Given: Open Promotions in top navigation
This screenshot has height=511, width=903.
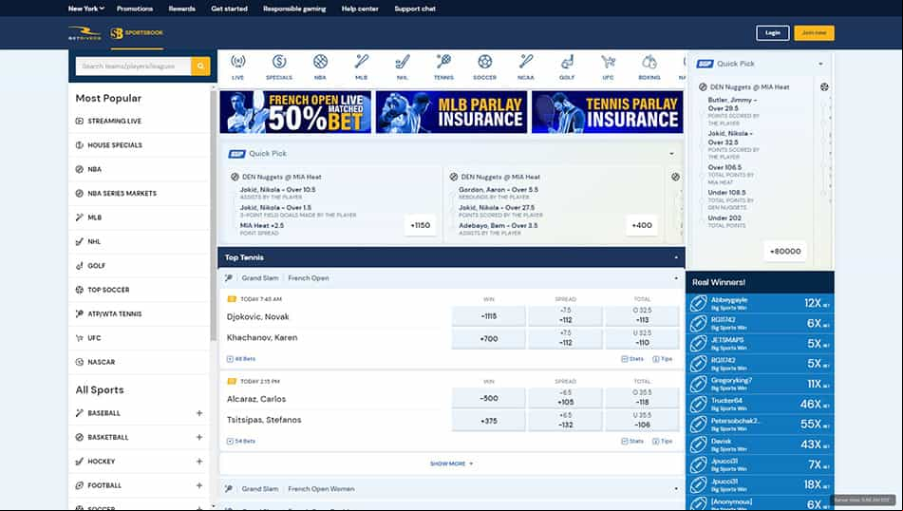Looking at the screenshot, I should pos(135,9).
